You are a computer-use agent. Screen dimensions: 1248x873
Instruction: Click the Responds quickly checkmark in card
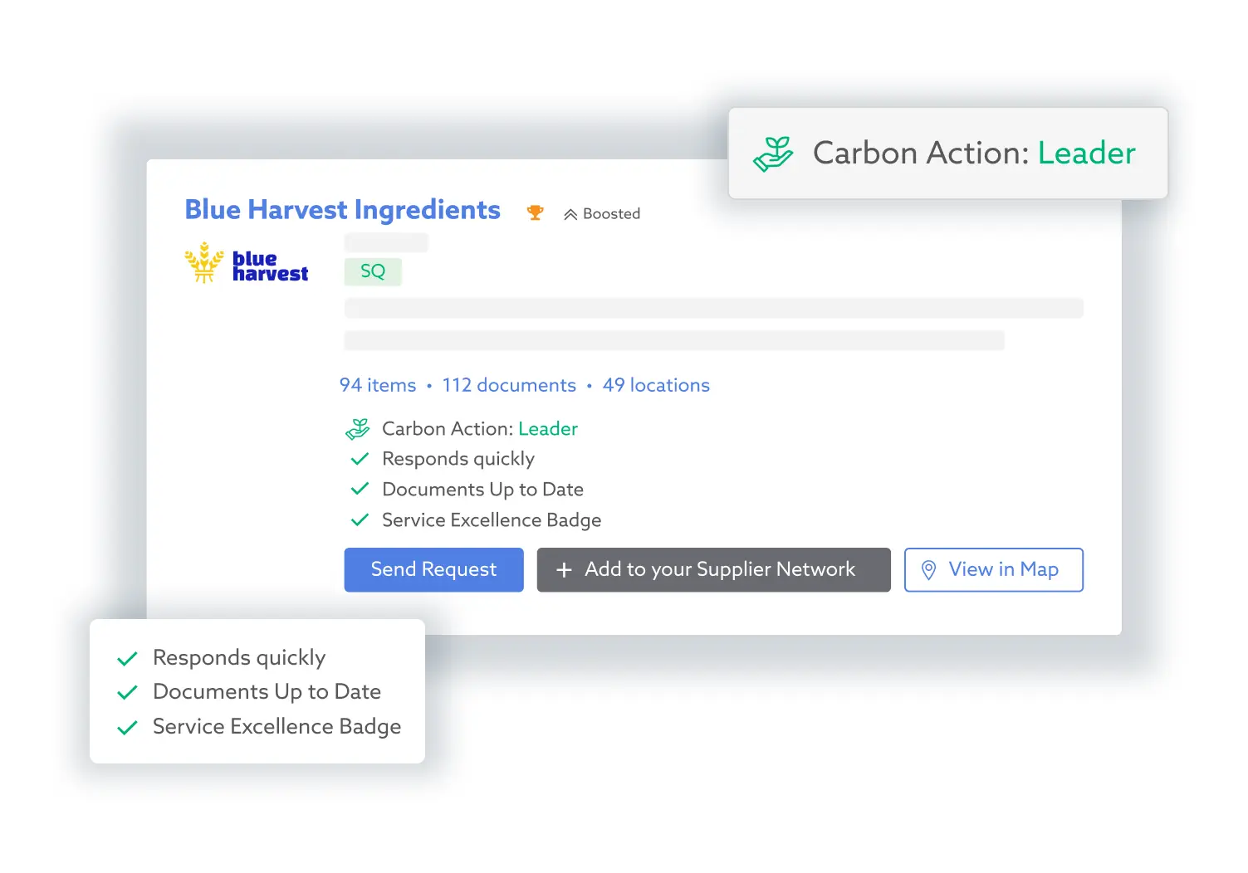[360, 459]
